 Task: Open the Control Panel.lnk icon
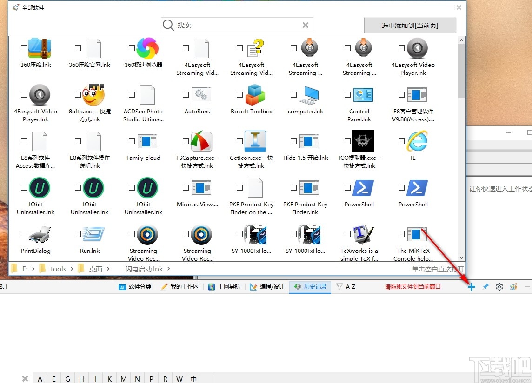[x=363, y=95]
